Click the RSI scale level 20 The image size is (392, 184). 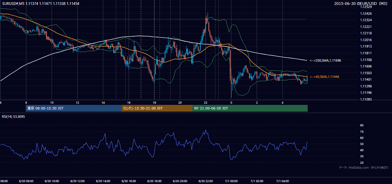[x=362, y=163]
